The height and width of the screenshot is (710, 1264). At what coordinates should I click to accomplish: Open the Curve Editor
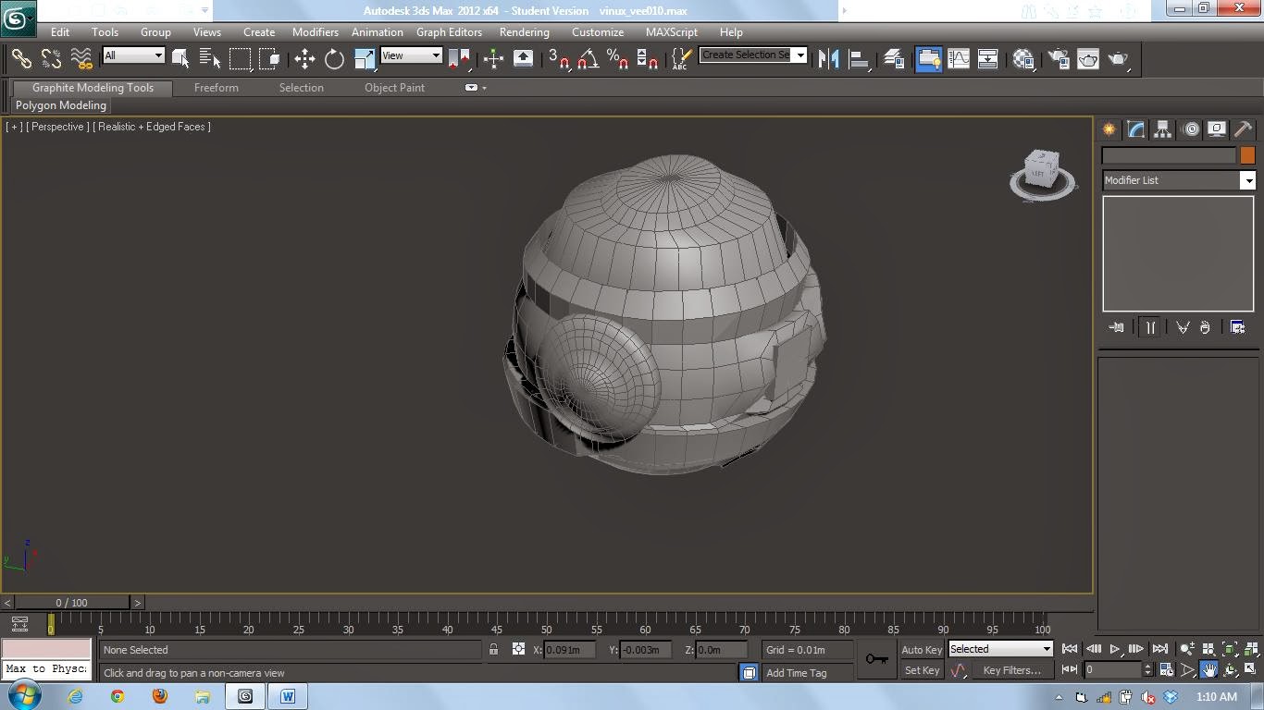coord(959,59)
